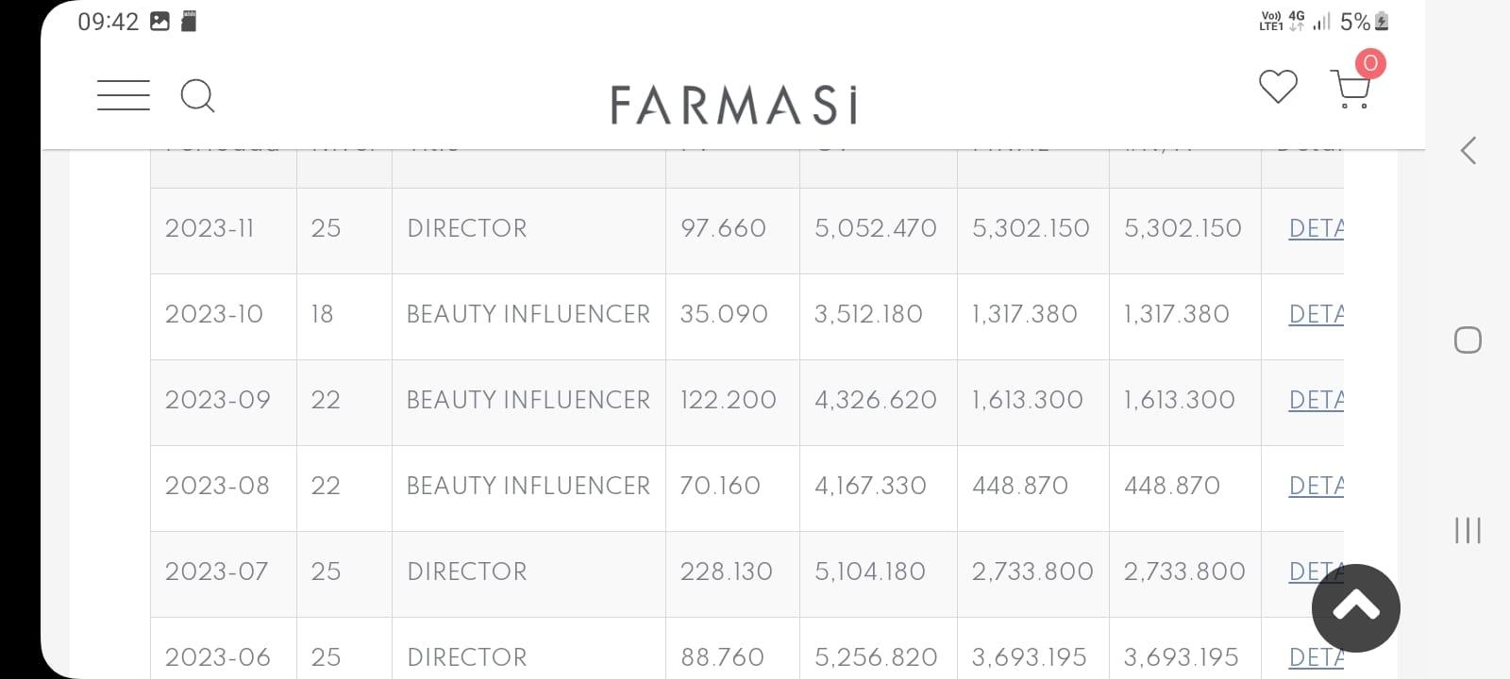
Task: Tap the scroll-to-top arrow button
Action: pyautogui.click(x=1355, y=608)
